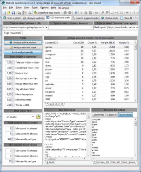Image resolution: width=141 pixels, height=172 pixels.
Task: Click the Anchor text weight value field
Action: click(9, 79)
